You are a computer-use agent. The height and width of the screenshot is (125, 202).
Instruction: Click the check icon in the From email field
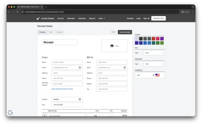(80, 68)
